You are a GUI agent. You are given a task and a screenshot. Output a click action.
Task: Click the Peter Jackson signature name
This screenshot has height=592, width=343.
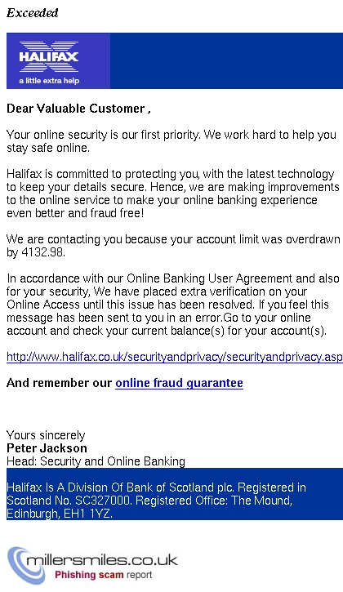point(47,448)
